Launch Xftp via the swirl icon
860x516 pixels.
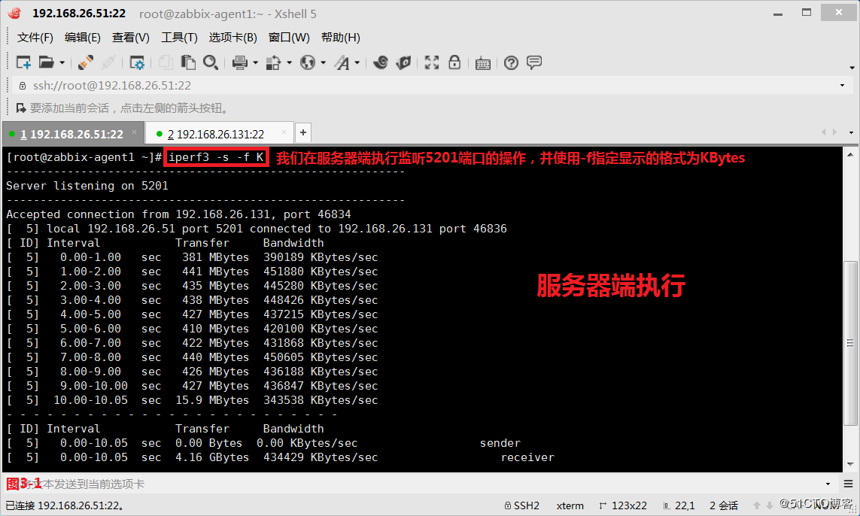[x=381, y=62]
